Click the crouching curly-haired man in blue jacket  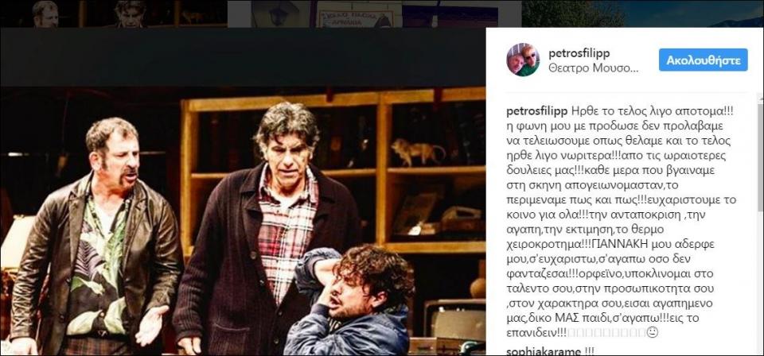pyautogui.click(x=352, y=301)
